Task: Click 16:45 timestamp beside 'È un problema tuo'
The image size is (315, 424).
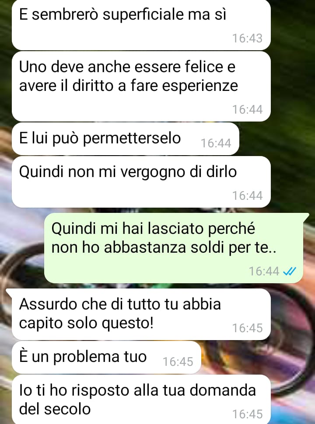Action: click(x=178, y=361)
